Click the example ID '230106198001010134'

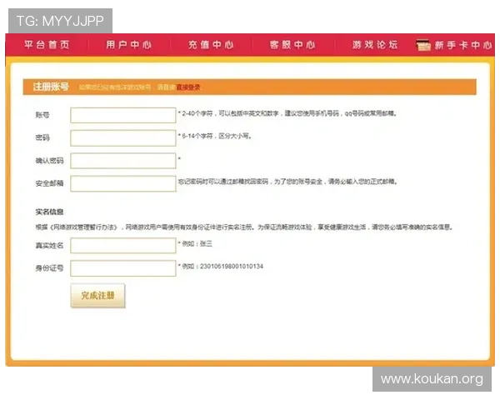[232, 266]
